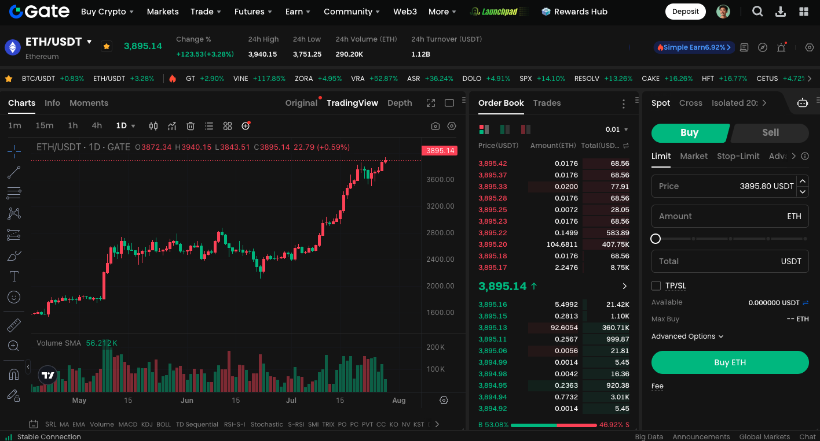Open the price alert bell icon
The image size is (820, 441).
(x=781, y=47)
